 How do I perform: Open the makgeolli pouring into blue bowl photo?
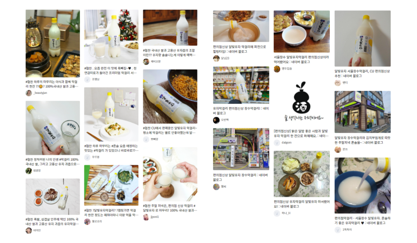coord(362,185)
